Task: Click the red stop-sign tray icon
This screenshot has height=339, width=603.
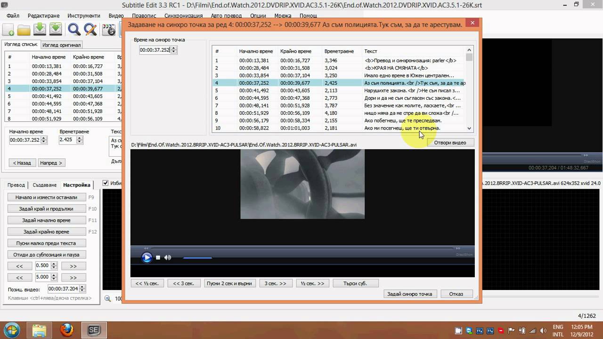Action: (501, 331)
